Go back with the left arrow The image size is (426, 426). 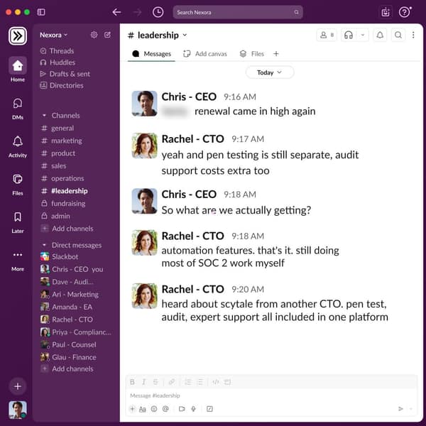(x=116, y=12)
